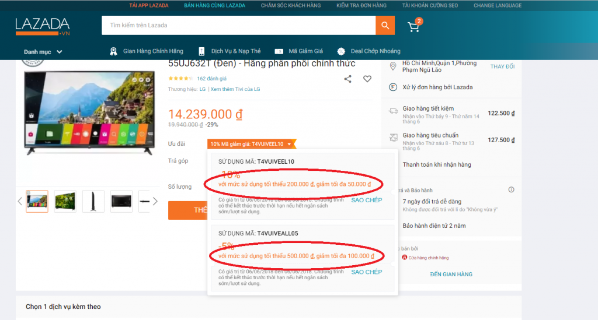This screenshot has width=598, height=320.
Task: Open Mã Giảm Giá nav link
Action: [305, 51]
